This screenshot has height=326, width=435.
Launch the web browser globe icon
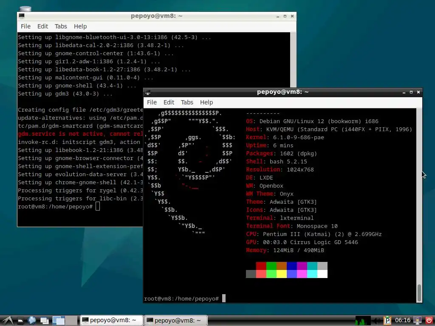click(32, 320)
